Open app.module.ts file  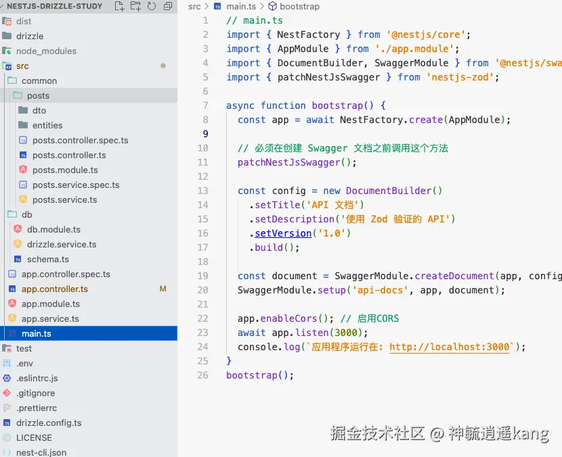tap(89, 304)
